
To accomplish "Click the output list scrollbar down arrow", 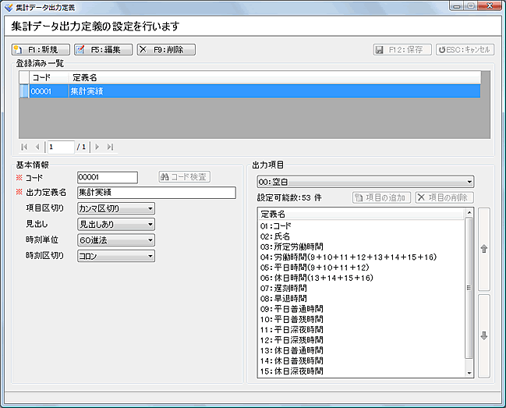I will (469, 373).
